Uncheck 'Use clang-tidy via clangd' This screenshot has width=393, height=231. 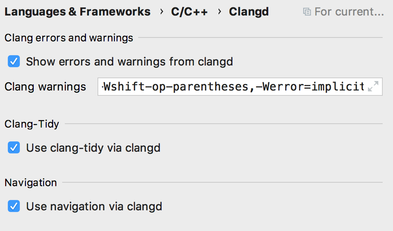pyautogui.click(x=14, y=148)
